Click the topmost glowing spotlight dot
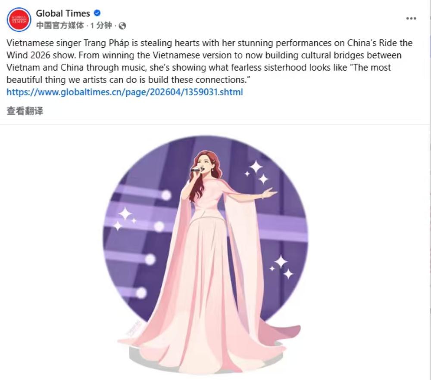Image resolution: width=431 pixels, height=380 pixels. click(x=166, y=195)
